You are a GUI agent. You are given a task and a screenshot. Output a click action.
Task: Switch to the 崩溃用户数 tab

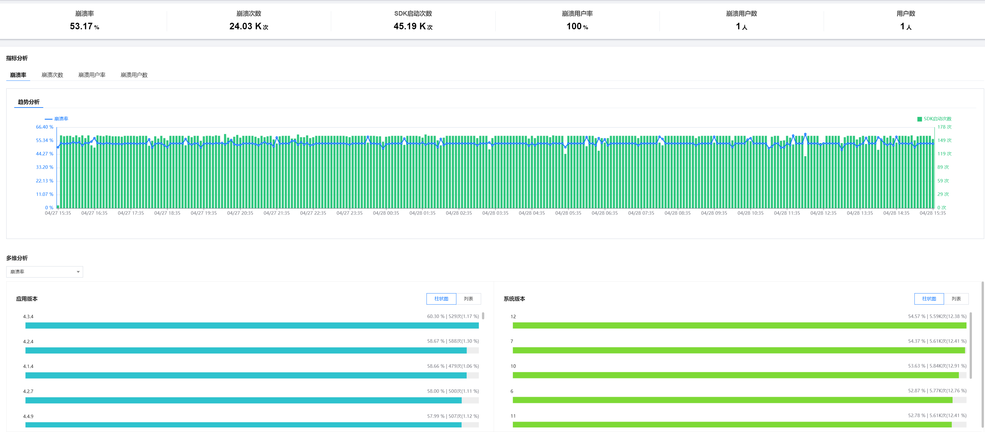tap(134, 75)
